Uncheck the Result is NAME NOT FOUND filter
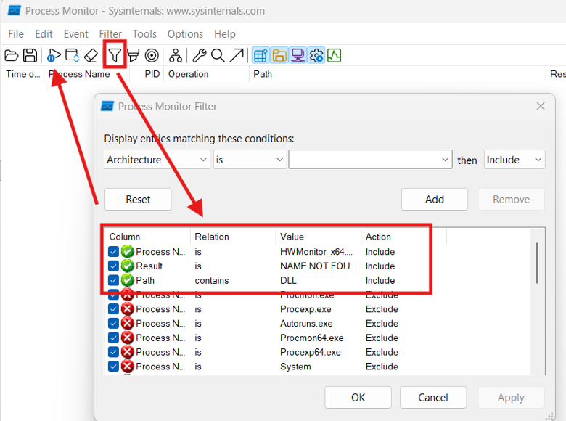 (x=113, y=266)
